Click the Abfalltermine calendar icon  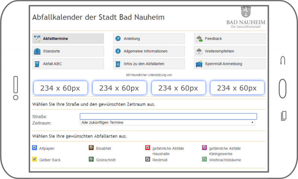tap(37, 39)
